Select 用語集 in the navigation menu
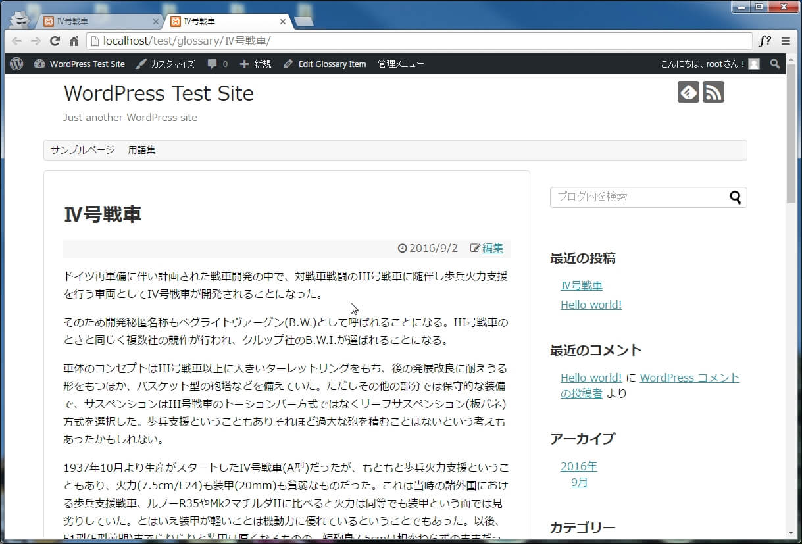This screenshot has height=544, width=802. click(x=141, y=150)
